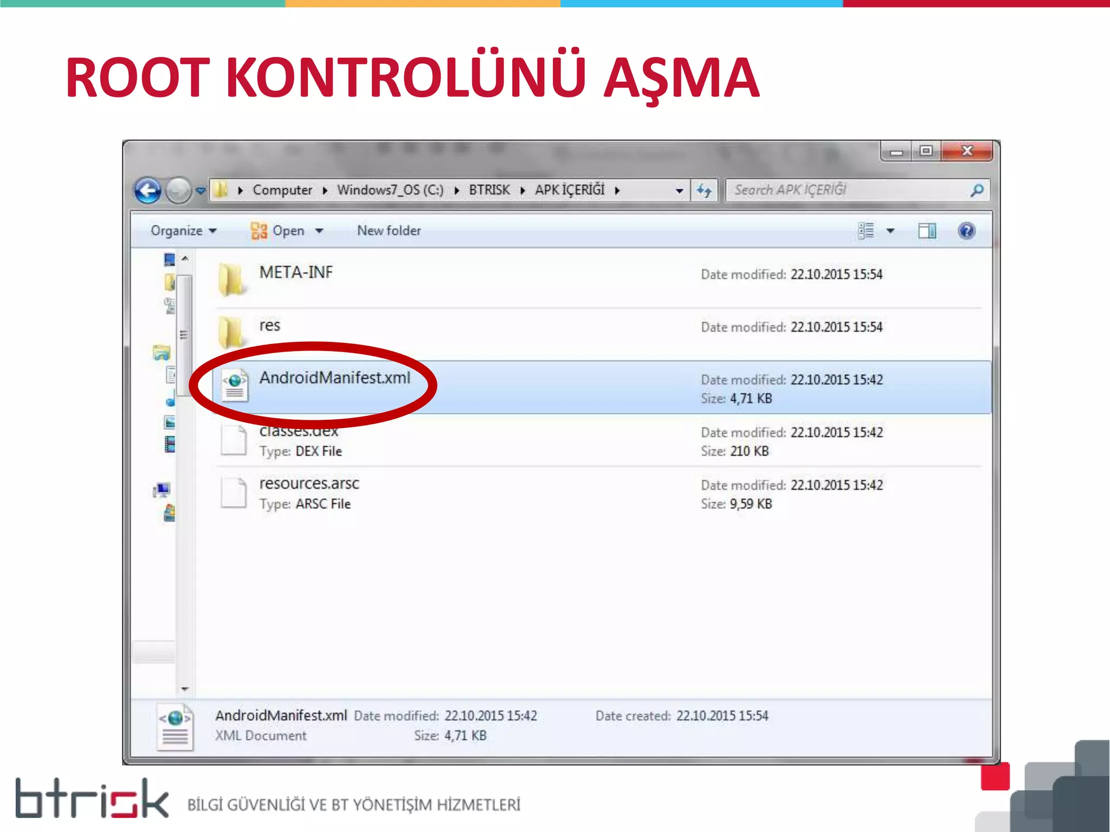Select the res folder icon
Image resolution: width=1110 pixels, height=832 pixels.
[x=232, y=333]
